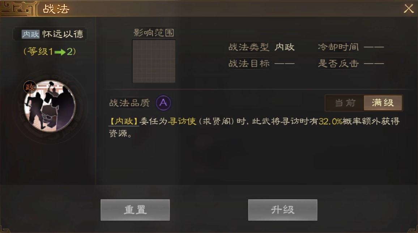Click the 战法类型 内政 field
Viewport: 418px width, 233px height.
pos(261,47)
